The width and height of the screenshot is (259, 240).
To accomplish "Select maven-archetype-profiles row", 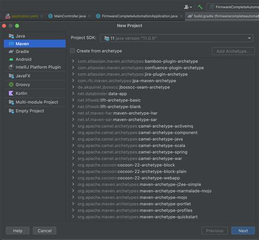I will pyautogui.click(x=162, y=210).
